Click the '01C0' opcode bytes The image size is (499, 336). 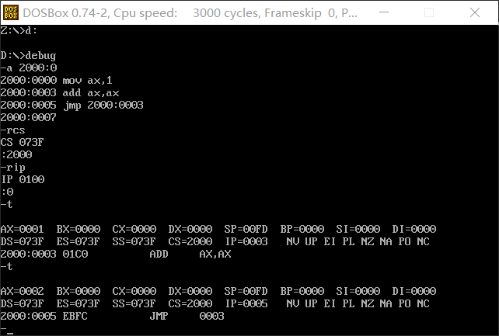tap(75, 254)
